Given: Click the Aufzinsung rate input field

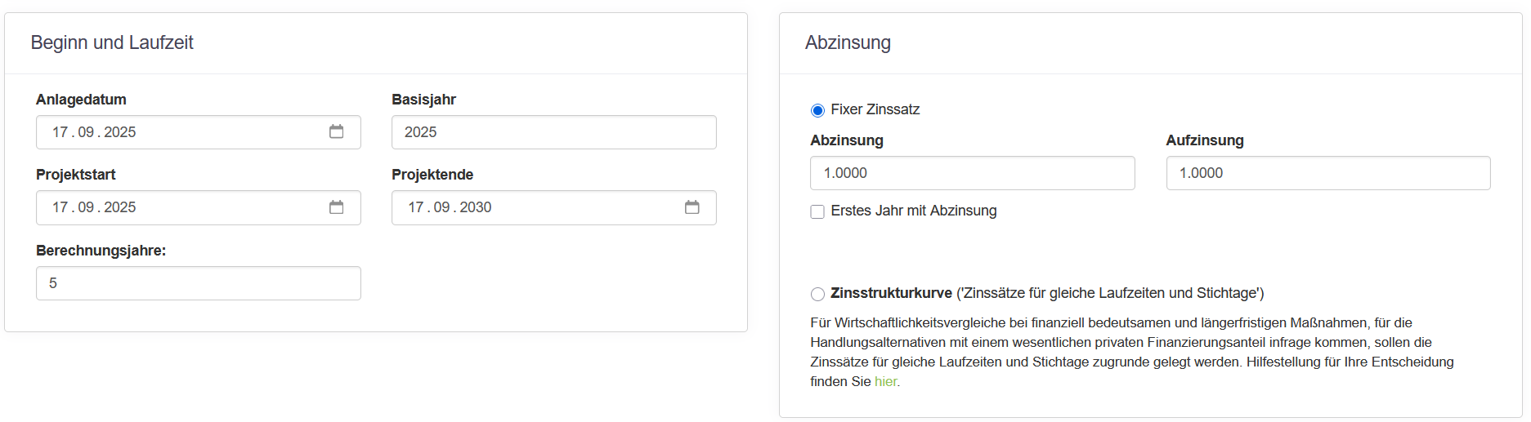Looking at the screenshot, I should pyautogui.click(x=1327, y=173).
